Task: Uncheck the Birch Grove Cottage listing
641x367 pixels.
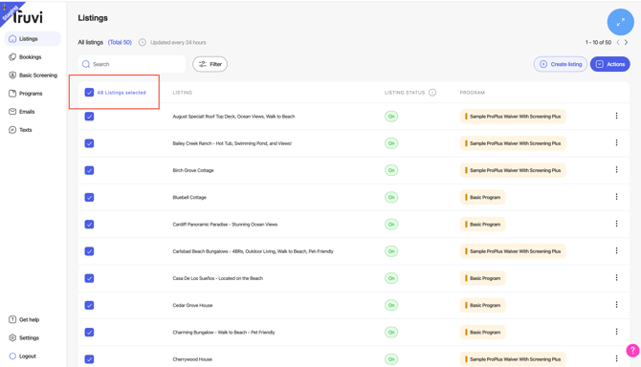Action: (x=89, y=170)
